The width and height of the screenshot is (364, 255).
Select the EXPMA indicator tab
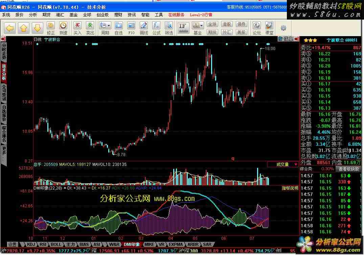[x=176, y=244]
